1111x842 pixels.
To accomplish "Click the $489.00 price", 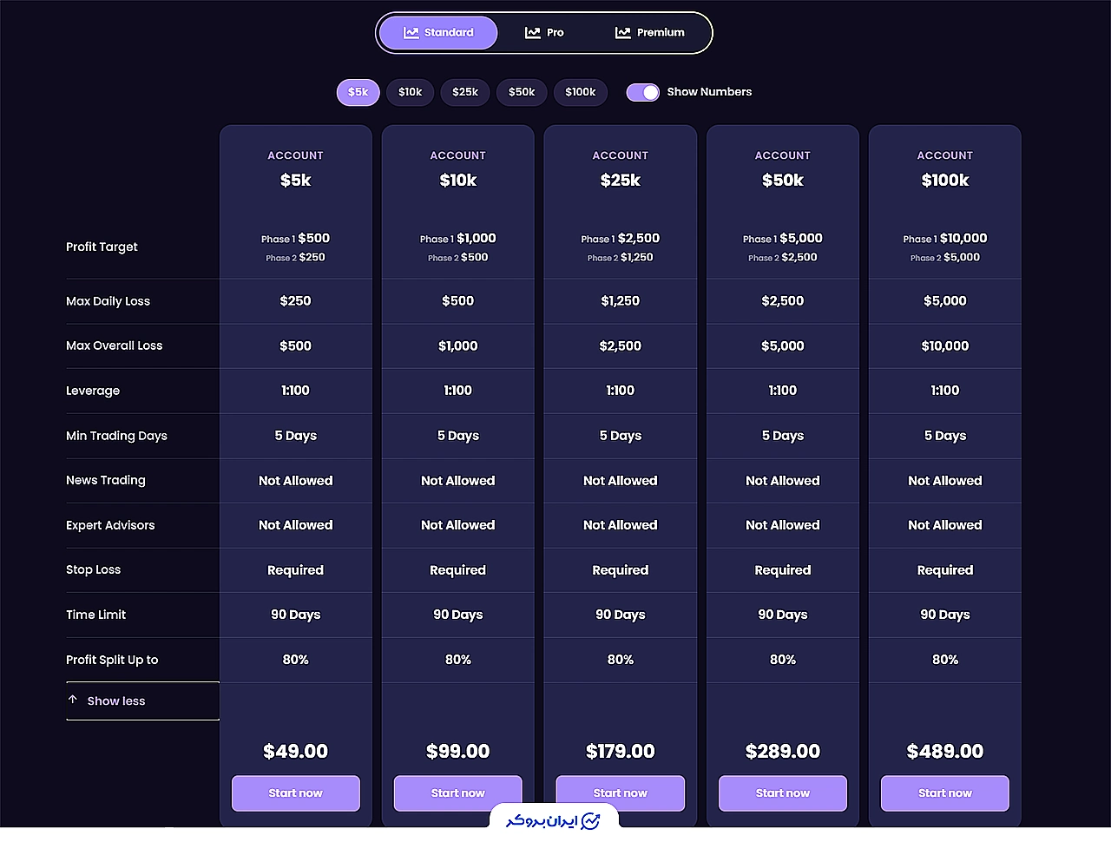I will 945,752.
